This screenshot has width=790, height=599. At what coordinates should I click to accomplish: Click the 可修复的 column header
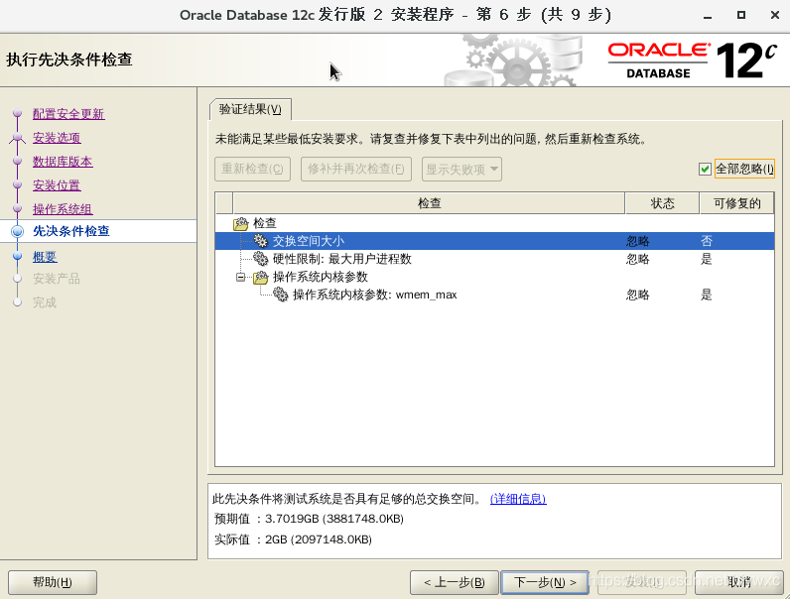pyautogui.click(x=737, y=203)
